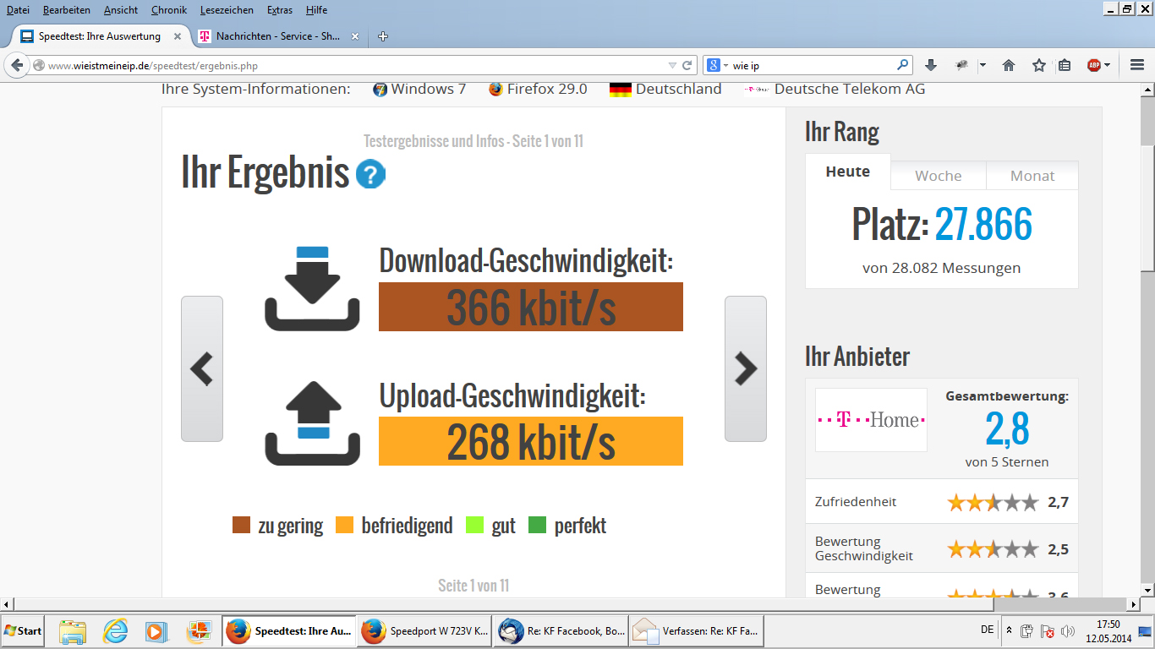This screenshot has width=1155, height=649.
Task: Open the home page via house icon
Action: point(1008,65)
